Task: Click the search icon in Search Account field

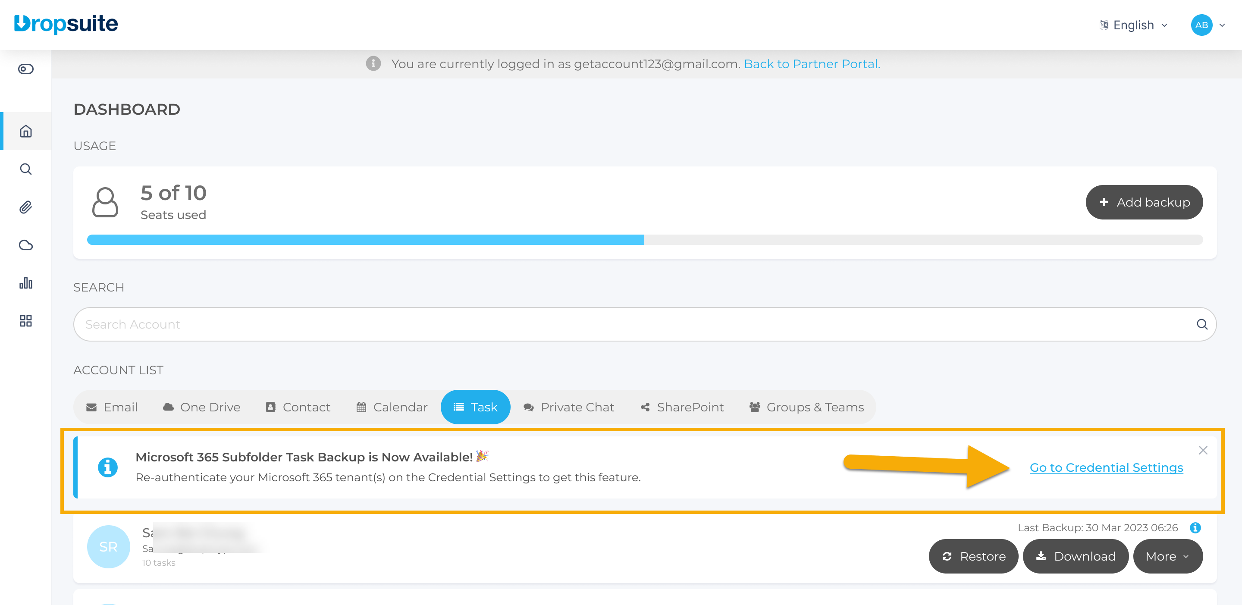Action: point(1201,324)
